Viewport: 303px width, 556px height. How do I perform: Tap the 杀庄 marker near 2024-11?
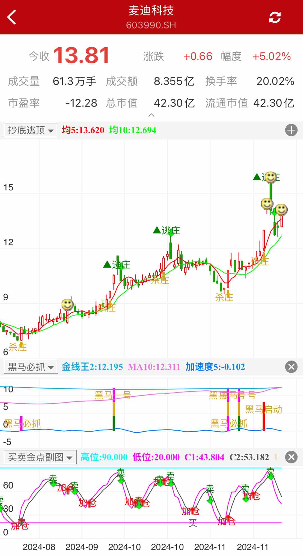[224, 297]
